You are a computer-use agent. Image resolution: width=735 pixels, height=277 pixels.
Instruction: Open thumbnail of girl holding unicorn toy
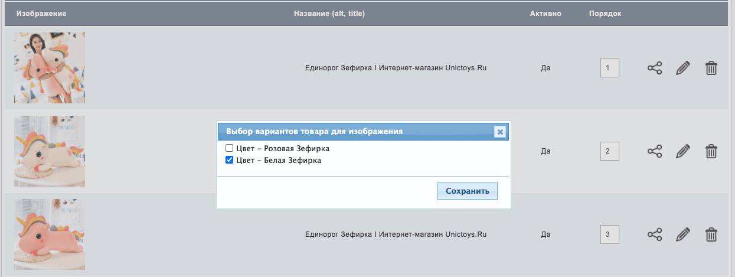(x=50, y=68)
